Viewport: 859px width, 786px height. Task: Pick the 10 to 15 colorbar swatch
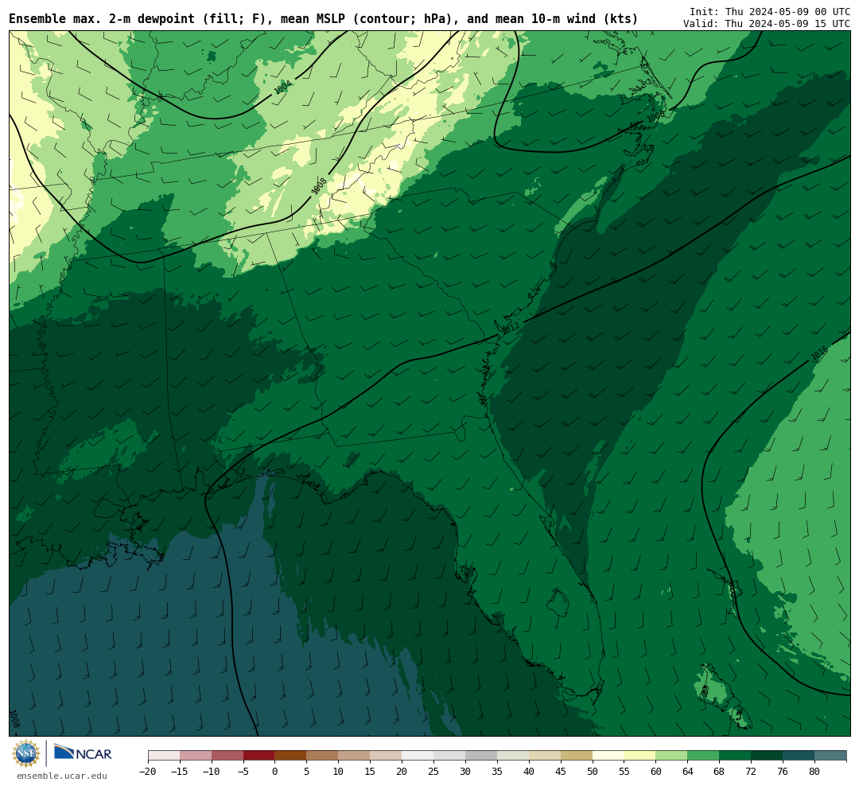point(355,756)
